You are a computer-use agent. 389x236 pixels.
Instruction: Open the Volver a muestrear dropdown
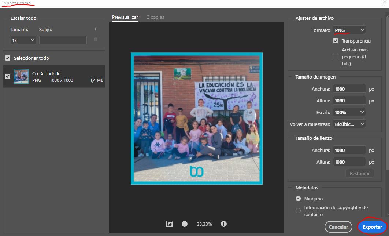(x=349, y=124)
